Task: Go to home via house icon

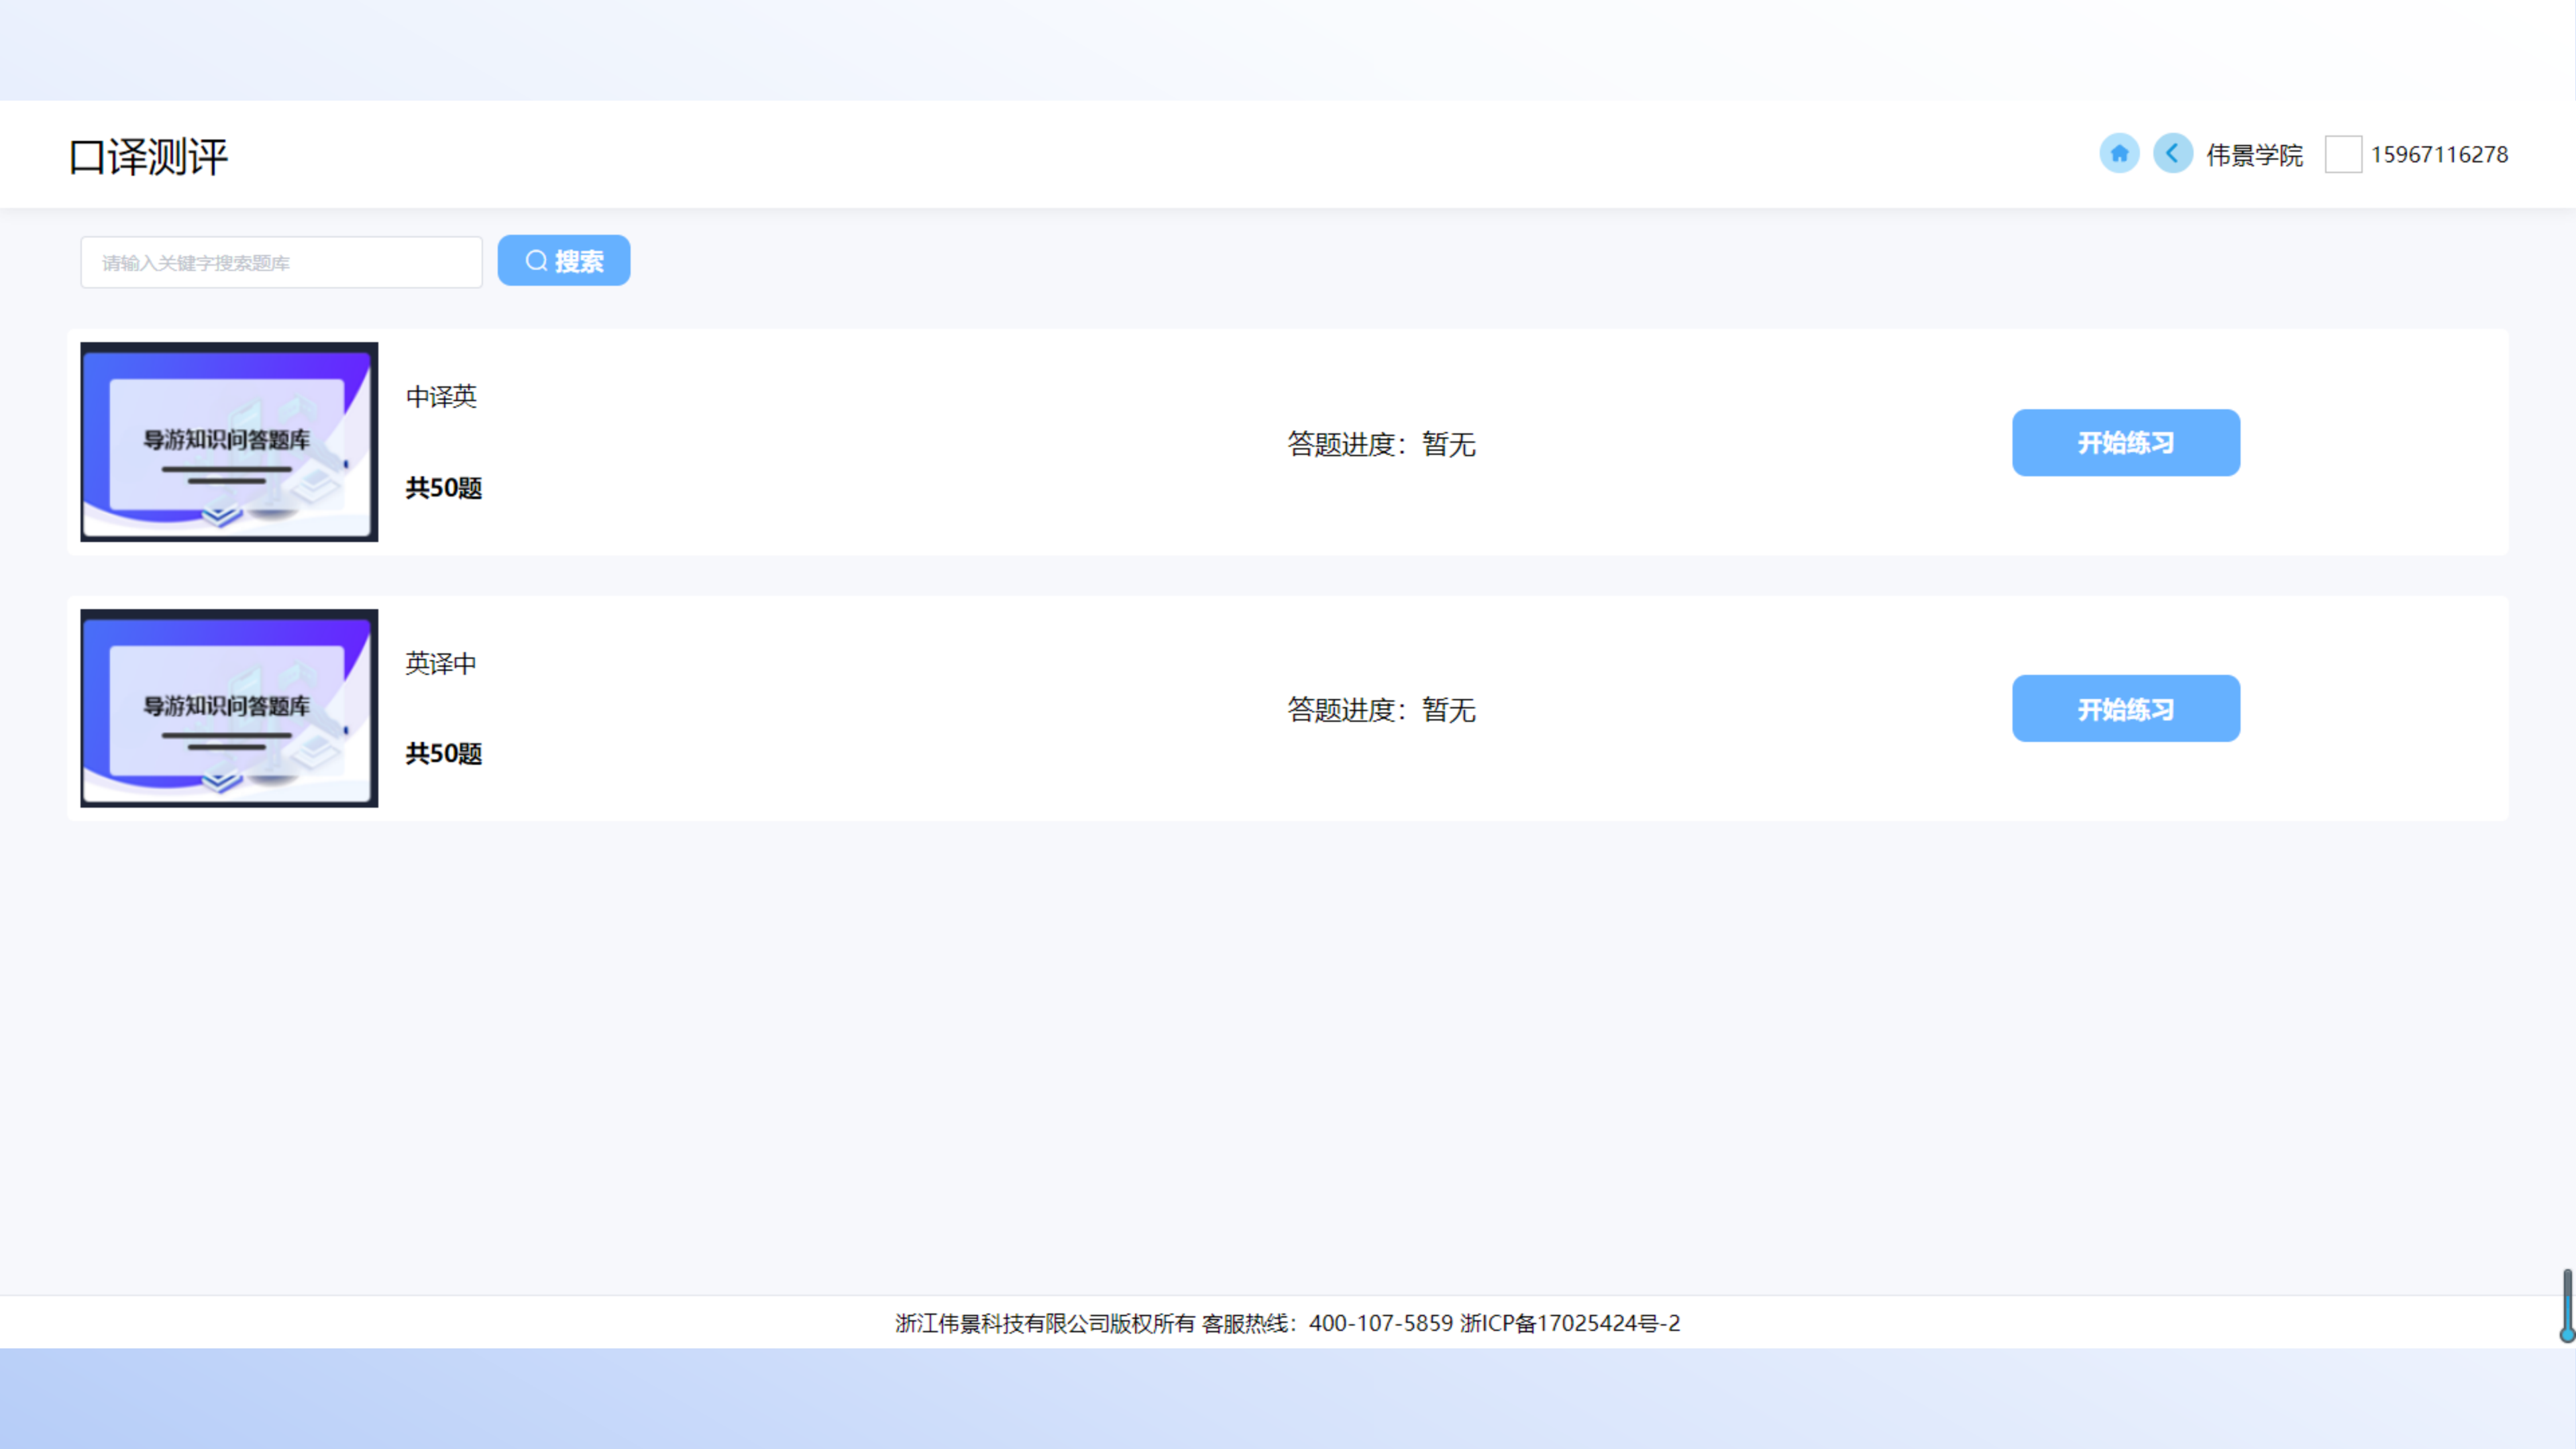Action: (2118, 154)
